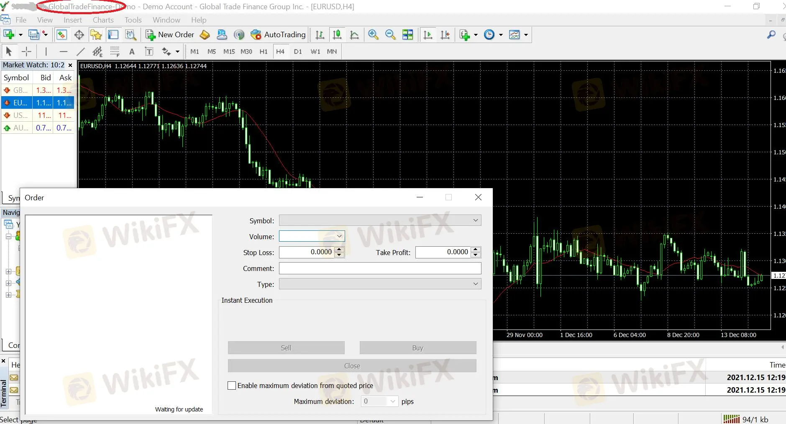Click the Buy button
Image resolution: width=786 pixels, height=424 pixels.
tap(417, 348)
